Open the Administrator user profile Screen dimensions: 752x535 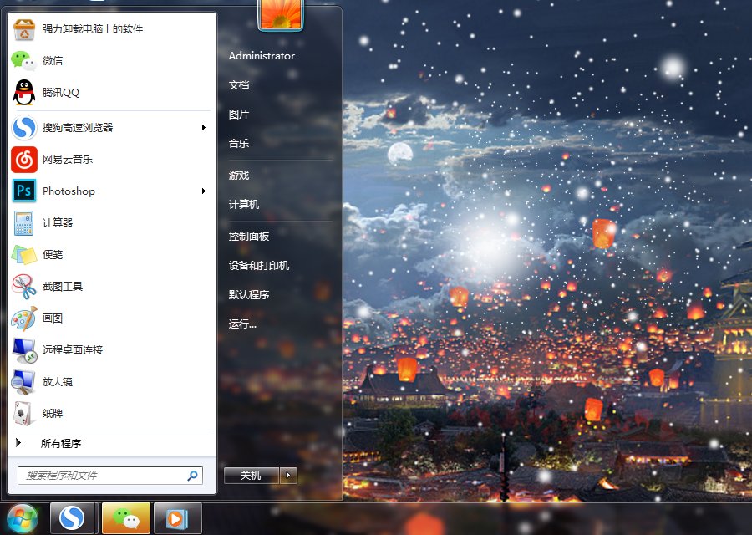262,56
